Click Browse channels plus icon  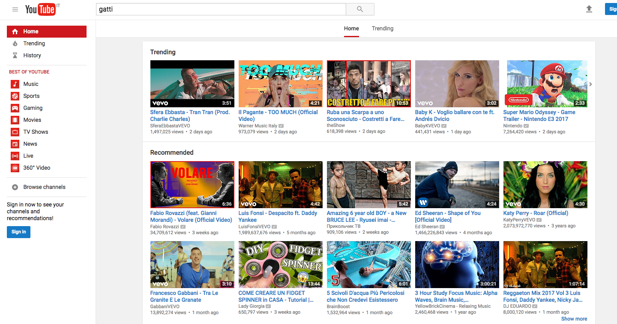15,187
